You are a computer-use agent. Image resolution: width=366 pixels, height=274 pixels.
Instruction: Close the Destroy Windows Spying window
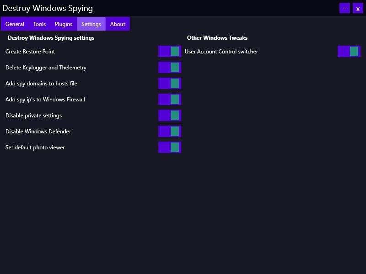[358, 8]
